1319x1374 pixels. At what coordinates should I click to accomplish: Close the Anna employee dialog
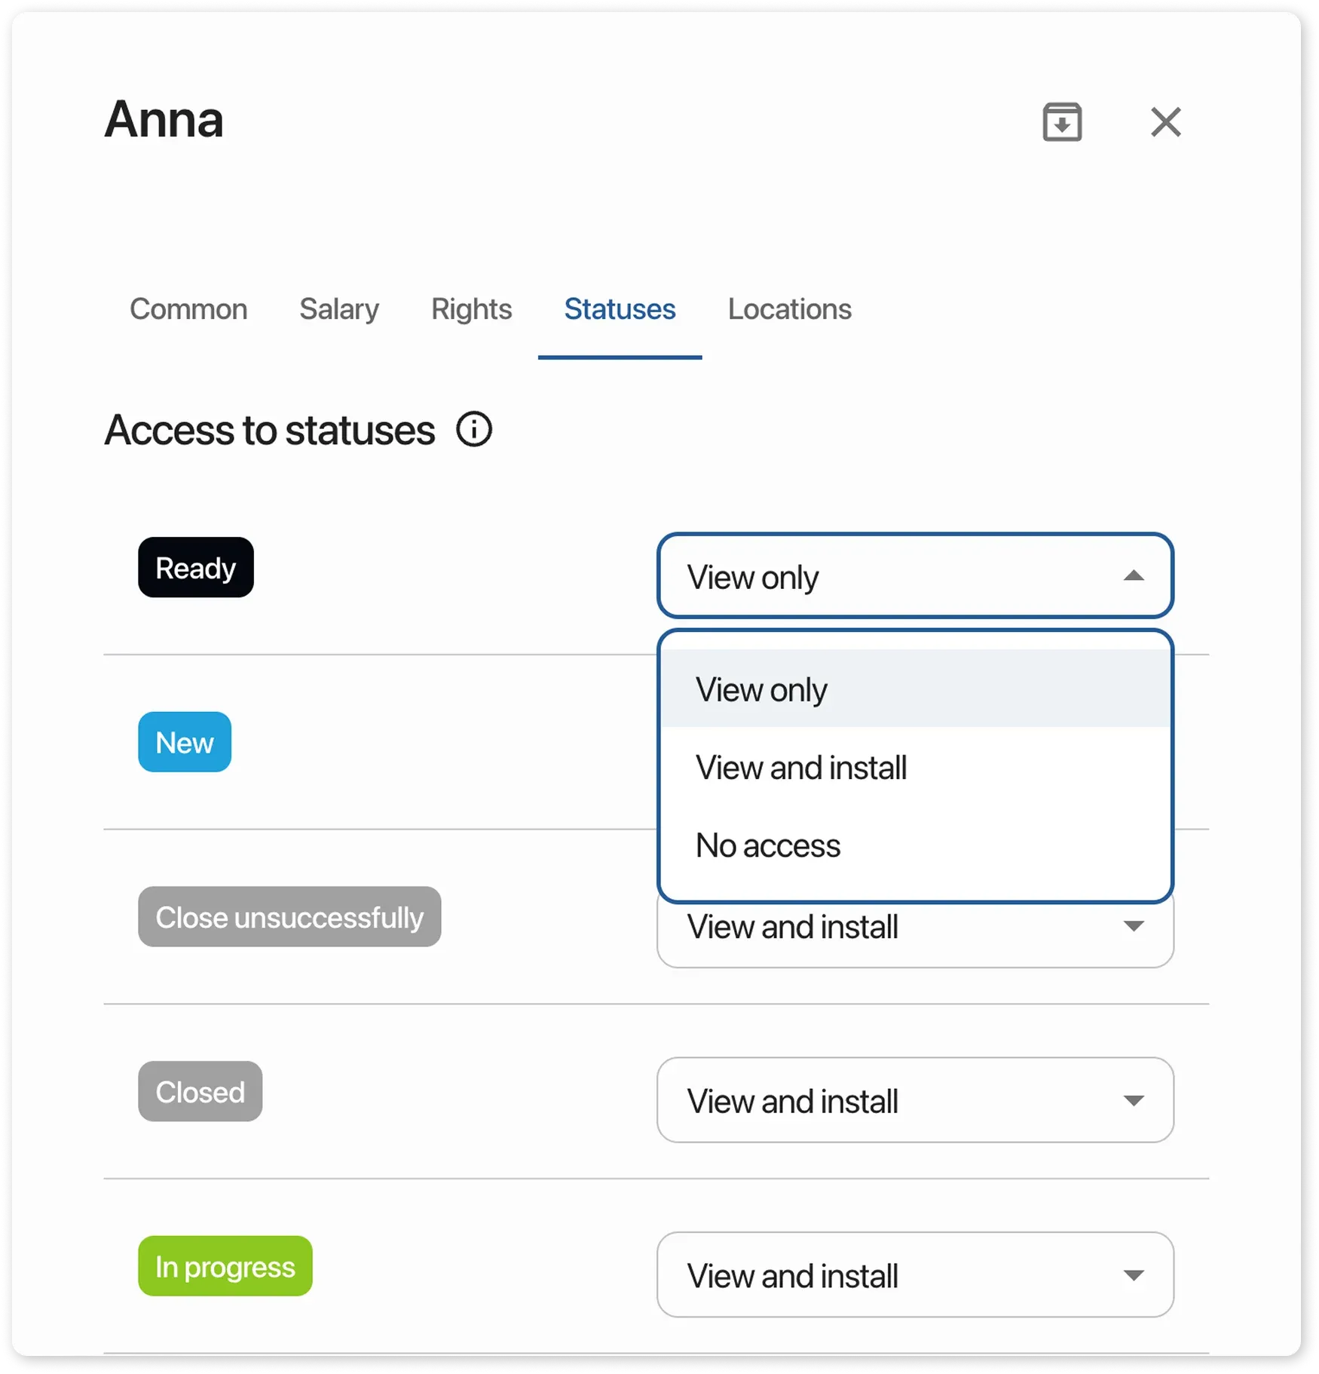point(1165,122)
